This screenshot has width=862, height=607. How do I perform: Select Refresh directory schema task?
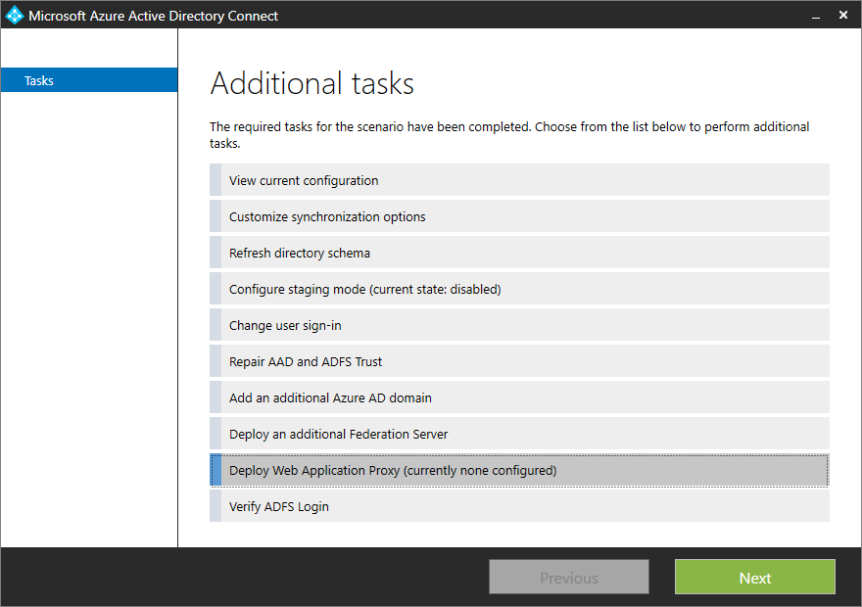[x=519, y=253]
